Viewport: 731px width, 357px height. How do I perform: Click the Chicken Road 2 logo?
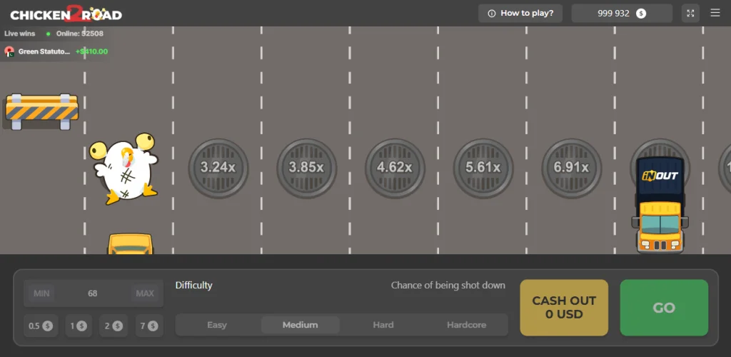click(x=66, y=14)
